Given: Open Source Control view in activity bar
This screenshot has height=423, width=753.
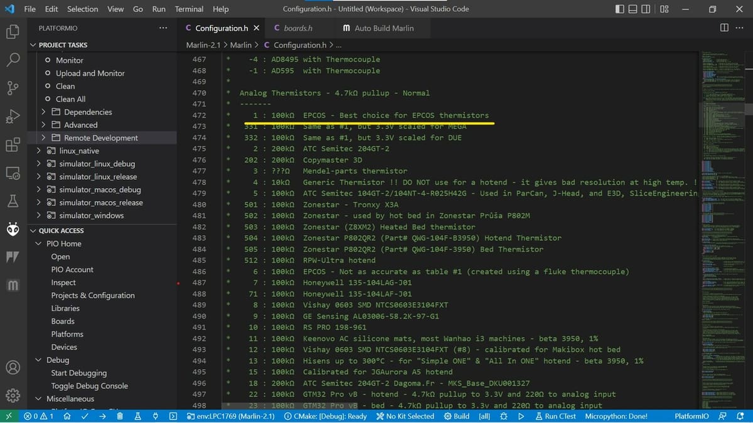Looking at the screenshot, I should click(x=13, y=88).
